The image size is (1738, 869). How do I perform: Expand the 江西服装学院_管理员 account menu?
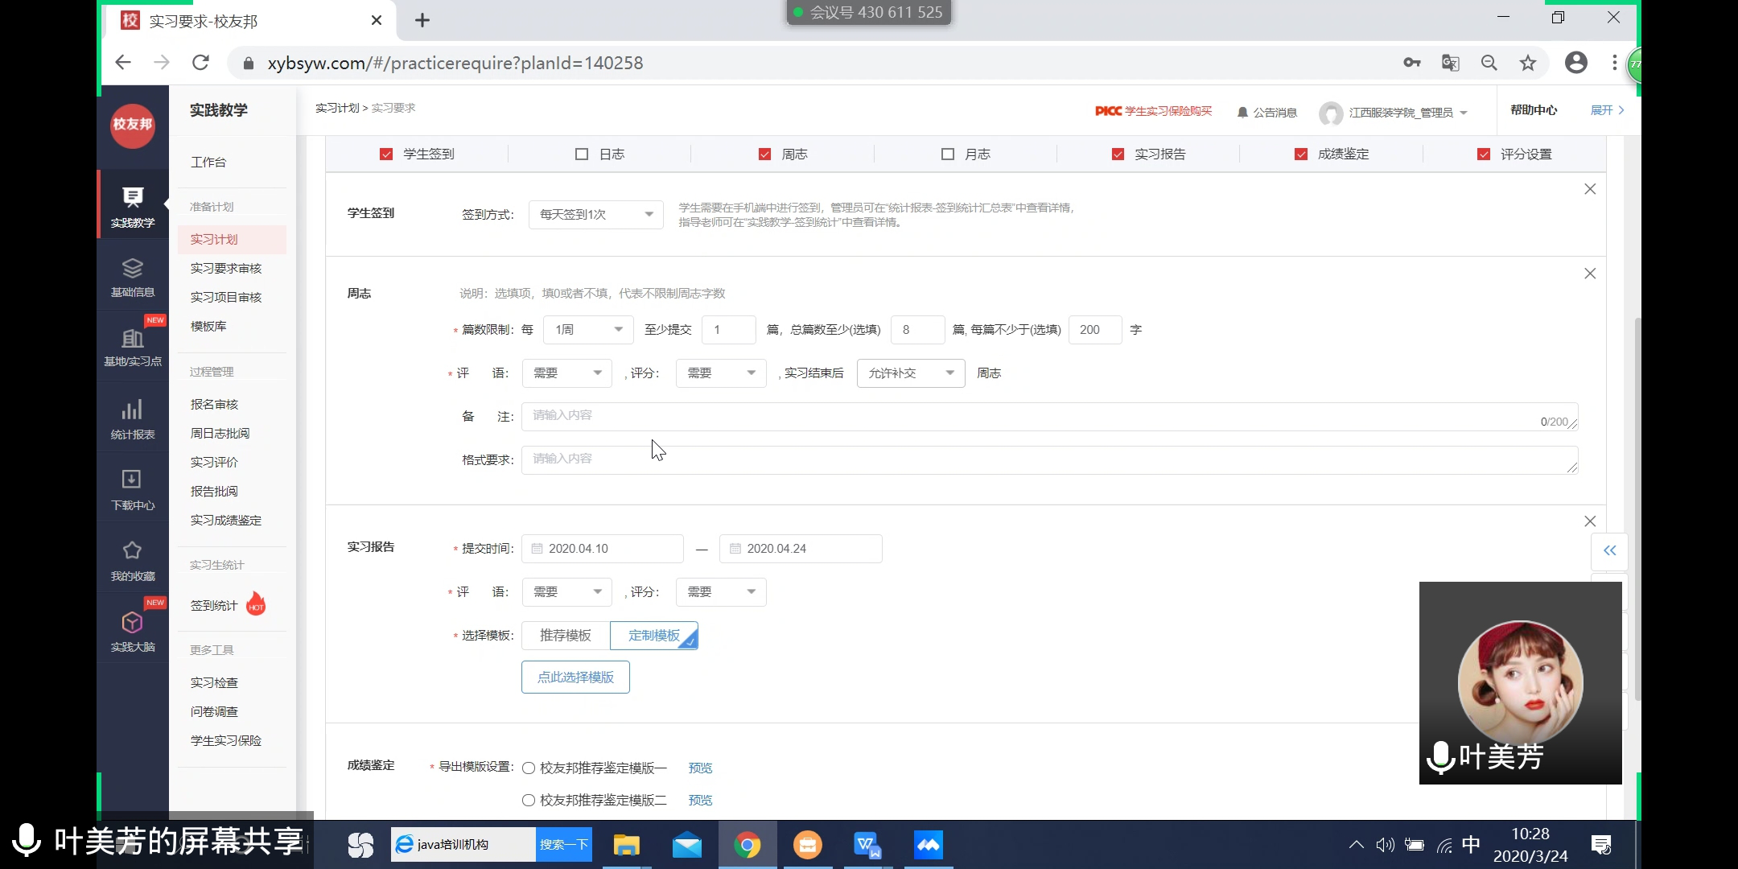[1394, 113]
